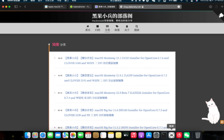Switch to the 黑果小兵 Baidu search tab
The height and width of the screenshot is (140, 224).
click(105, 7)
